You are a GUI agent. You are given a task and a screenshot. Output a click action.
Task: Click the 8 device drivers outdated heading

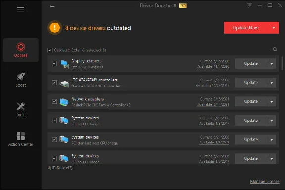[x=98, y=28]
